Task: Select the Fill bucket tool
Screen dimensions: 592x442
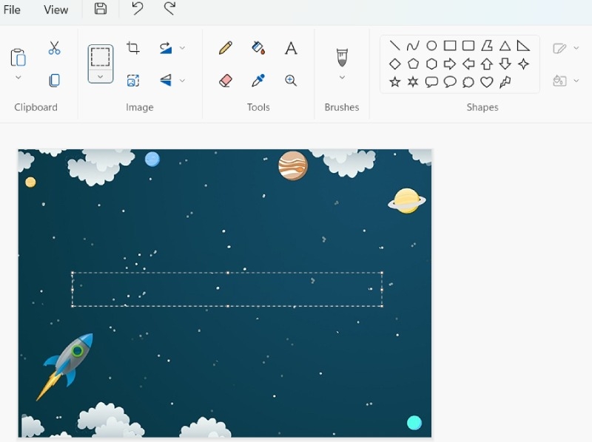Action: pyautogui.click(x=258, y=48)
